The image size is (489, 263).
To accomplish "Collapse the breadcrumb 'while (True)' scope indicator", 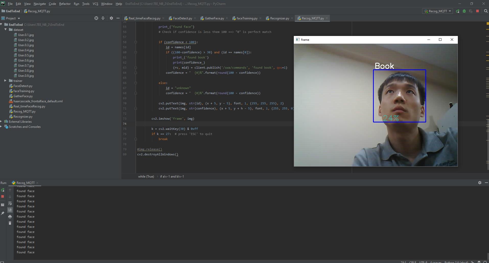I will pos(146,176).
